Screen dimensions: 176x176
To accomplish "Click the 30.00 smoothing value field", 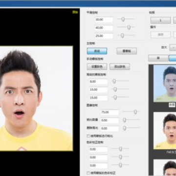I will click(104, 20).
